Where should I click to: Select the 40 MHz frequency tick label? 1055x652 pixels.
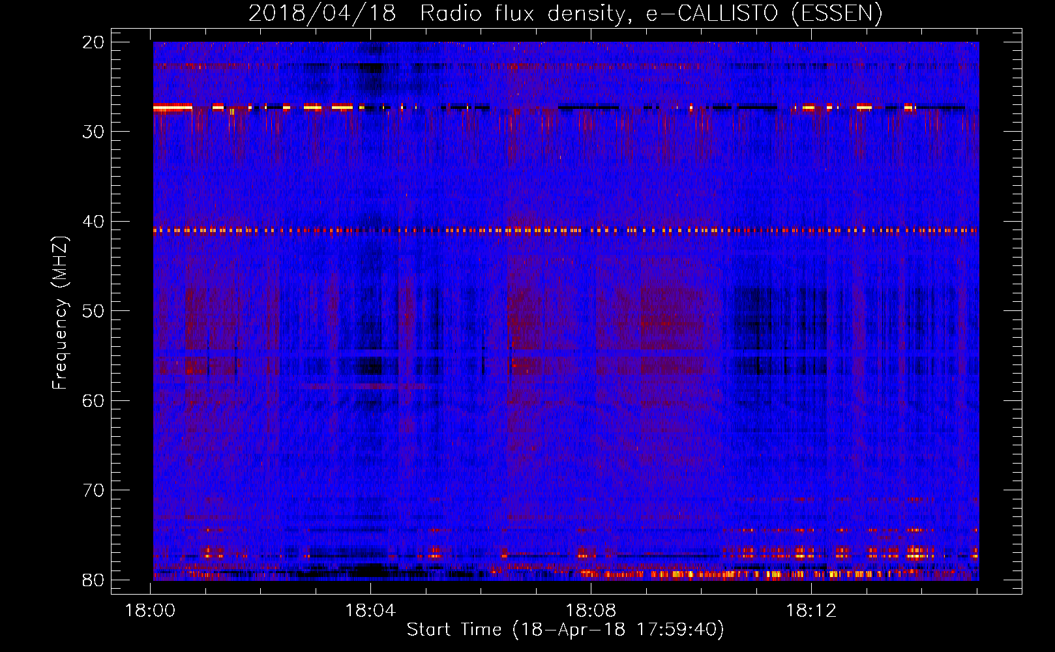pyautogui.click(x=93, y=222)
